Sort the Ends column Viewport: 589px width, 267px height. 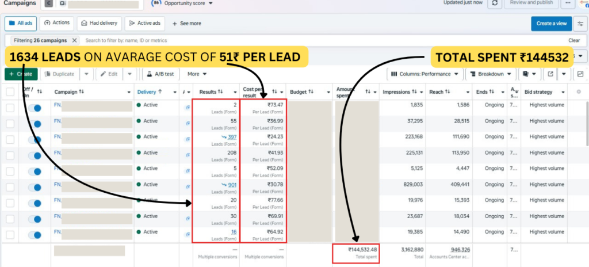tap(493, 91)
